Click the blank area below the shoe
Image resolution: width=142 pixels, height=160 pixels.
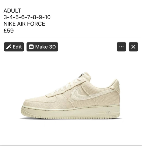(x=71, y=133)
